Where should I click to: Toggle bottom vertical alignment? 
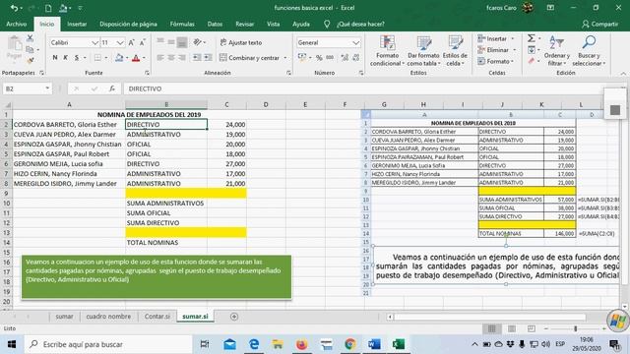pos(182,41)
